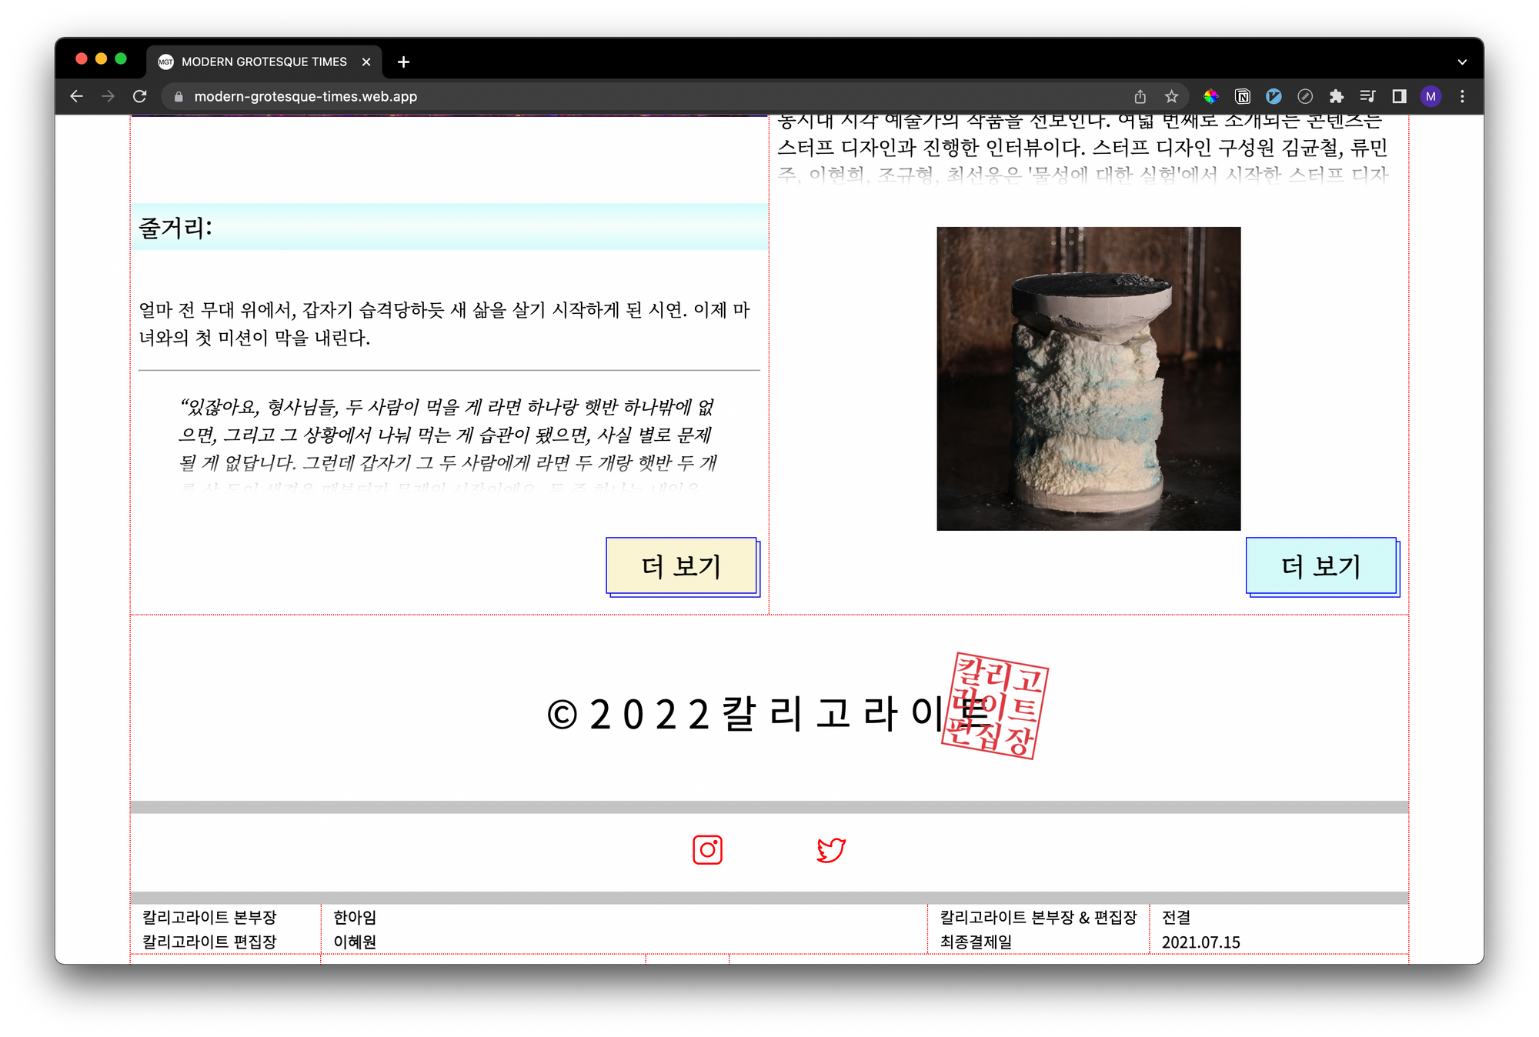
Task: Open the Instagram link icon
Action: (x=707, y=849)
